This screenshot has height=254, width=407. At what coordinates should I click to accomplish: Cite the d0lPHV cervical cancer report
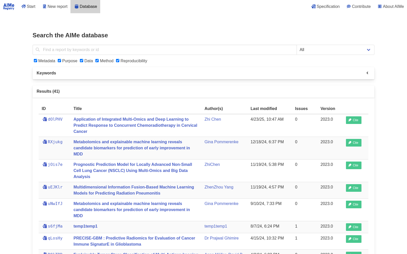tap(354, 120)
